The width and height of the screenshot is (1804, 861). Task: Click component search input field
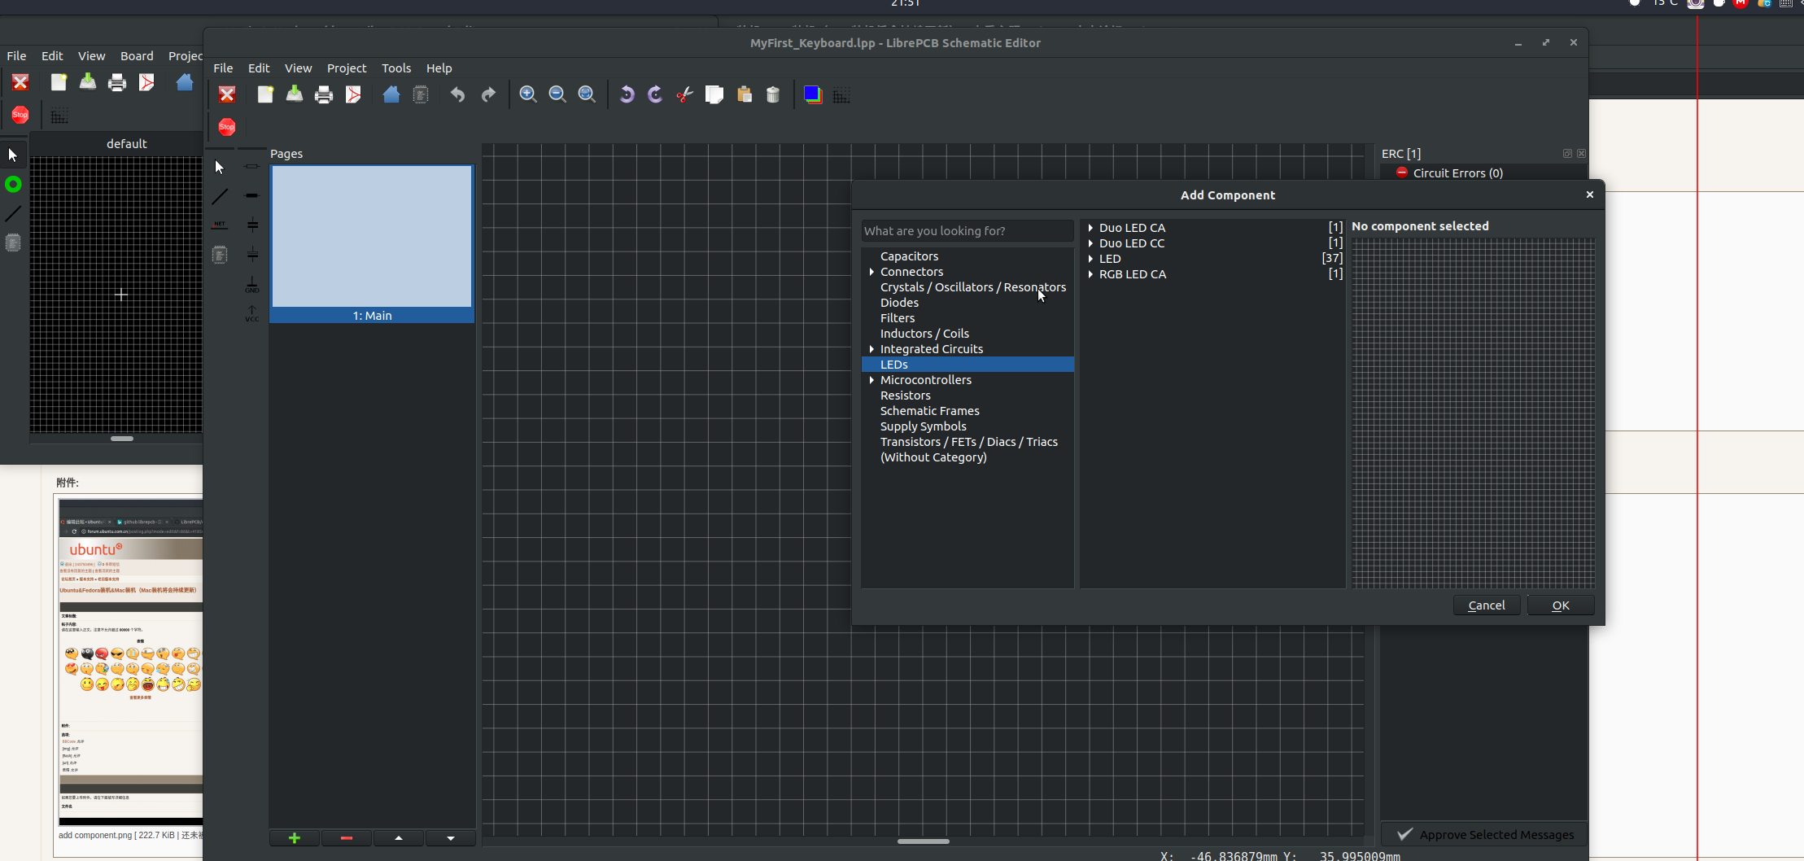(968, 231)
